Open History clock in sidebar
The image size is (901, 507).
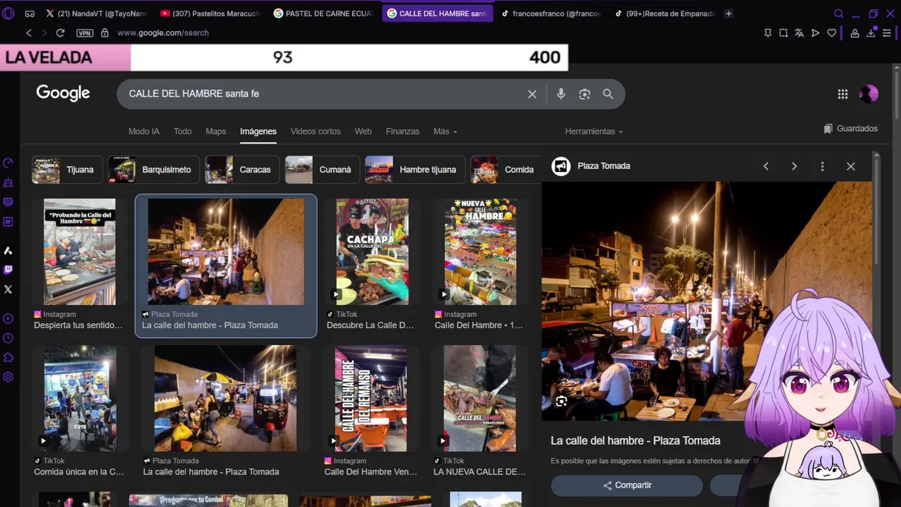[x=8, y=338]
